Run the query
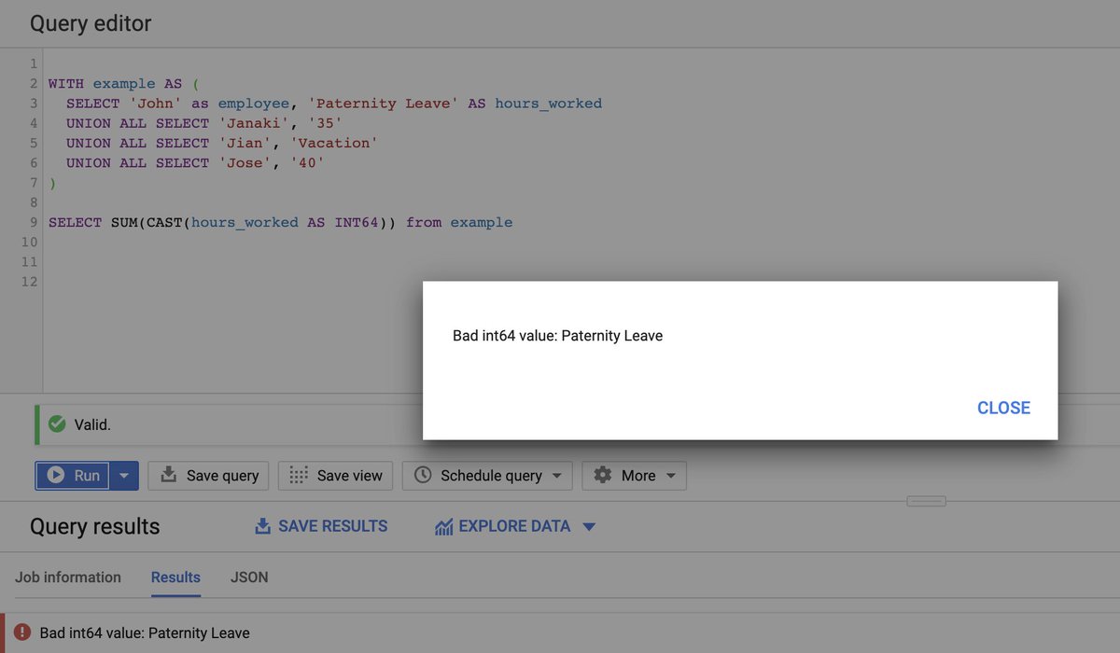 pos(73,476)
